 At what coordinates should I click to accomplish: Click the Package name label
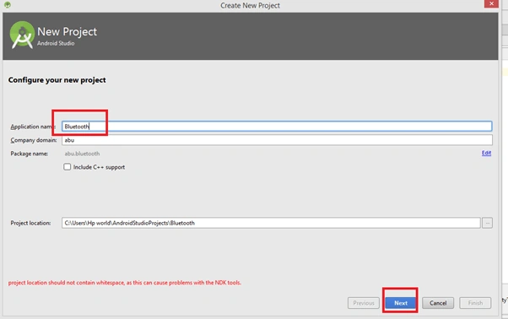coord(30,154)
